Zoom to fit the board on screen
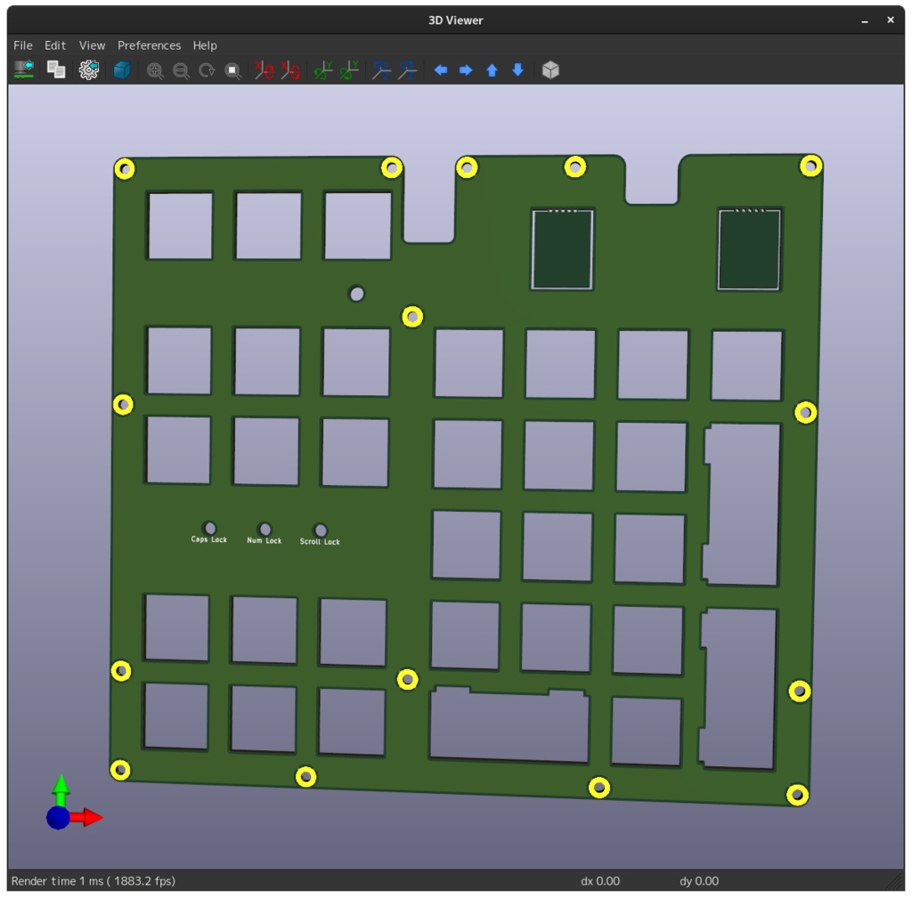Screen dimensions: 912x898 click(232, 70)
